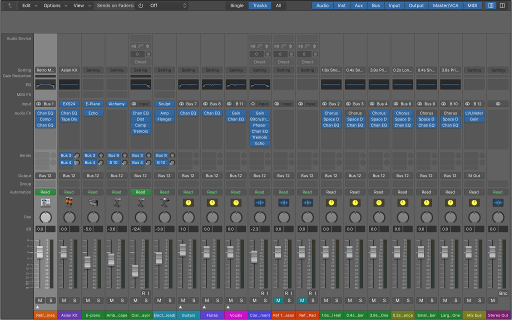This screenshot has width=512, height=320.
Task: Click the yellow knob icon on Guitars
Action: [188, 202]
